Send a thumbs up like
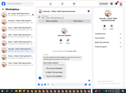The height and width of the screenshot is (93, 126). coord(90,84)
